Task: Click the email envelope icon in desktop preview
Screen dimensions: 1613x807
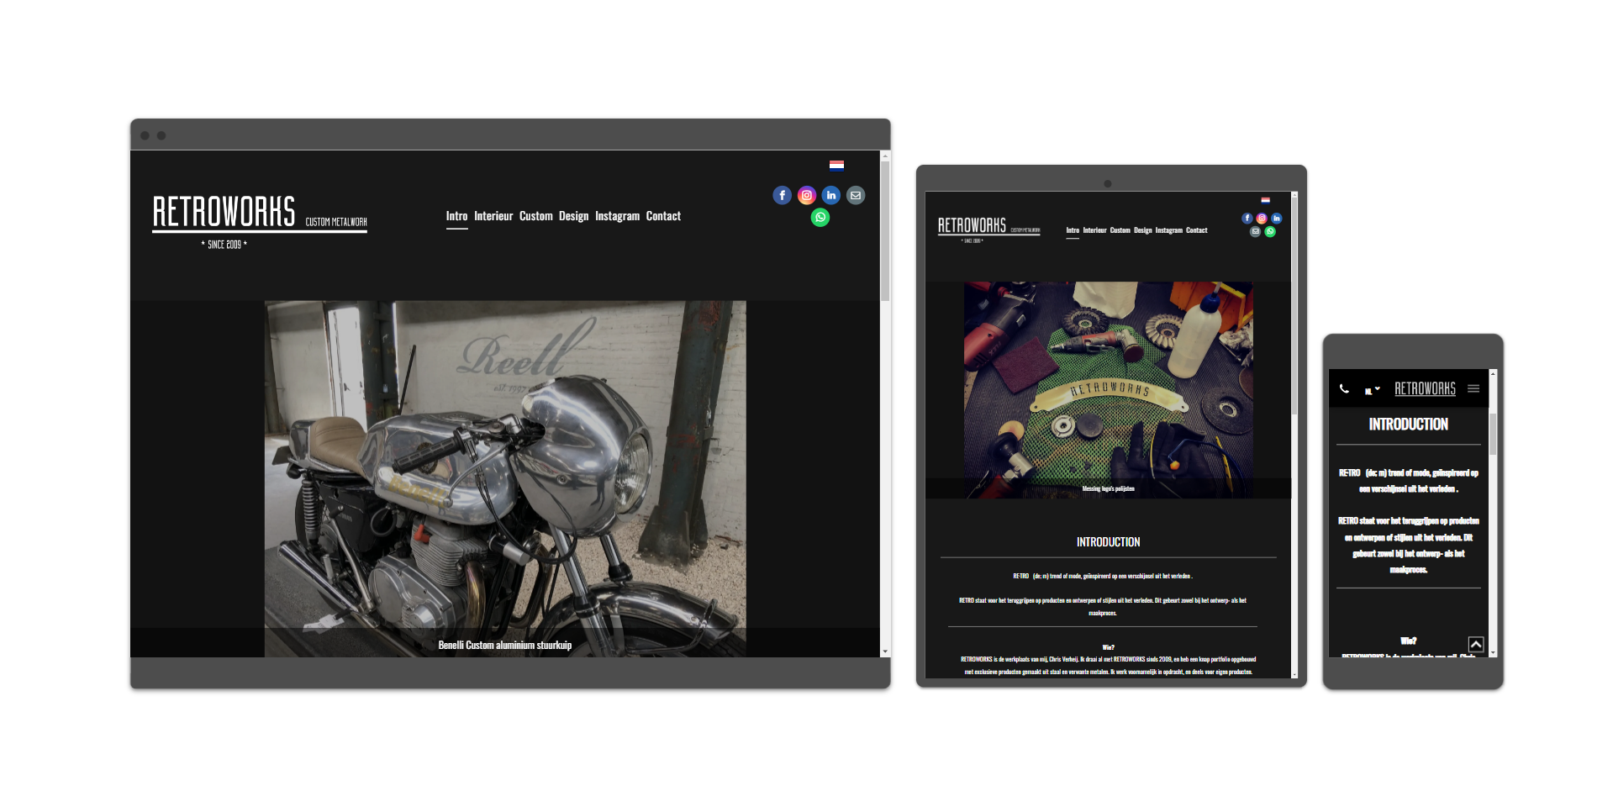Action: 856,195
